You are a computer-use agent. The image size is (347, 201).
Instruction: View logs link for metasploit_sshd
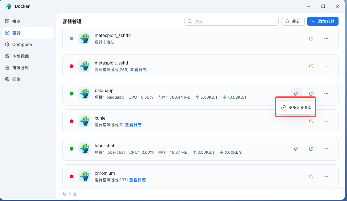click(138, 70)
